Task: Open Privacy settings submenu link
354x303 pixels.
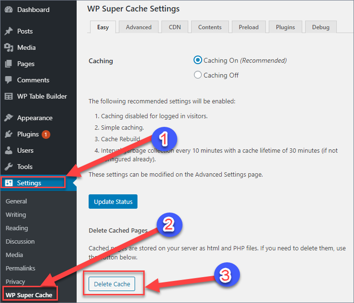Action: [x=15, y=282]
